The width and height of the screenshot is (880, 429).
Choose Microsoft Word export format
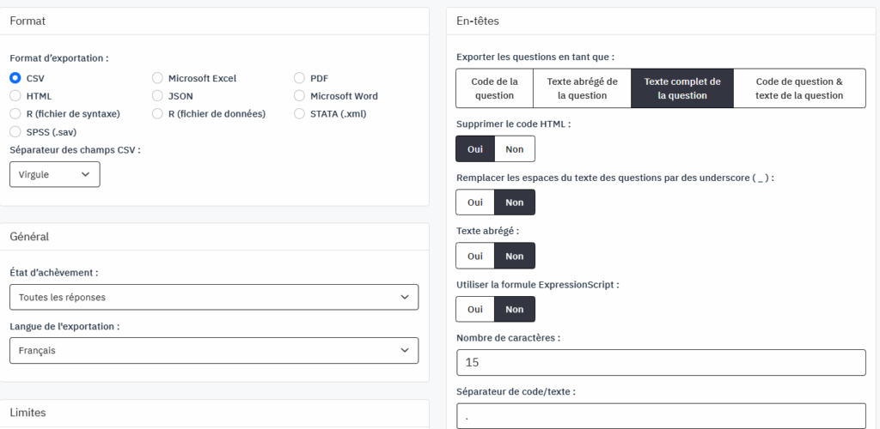pos(300,96)
